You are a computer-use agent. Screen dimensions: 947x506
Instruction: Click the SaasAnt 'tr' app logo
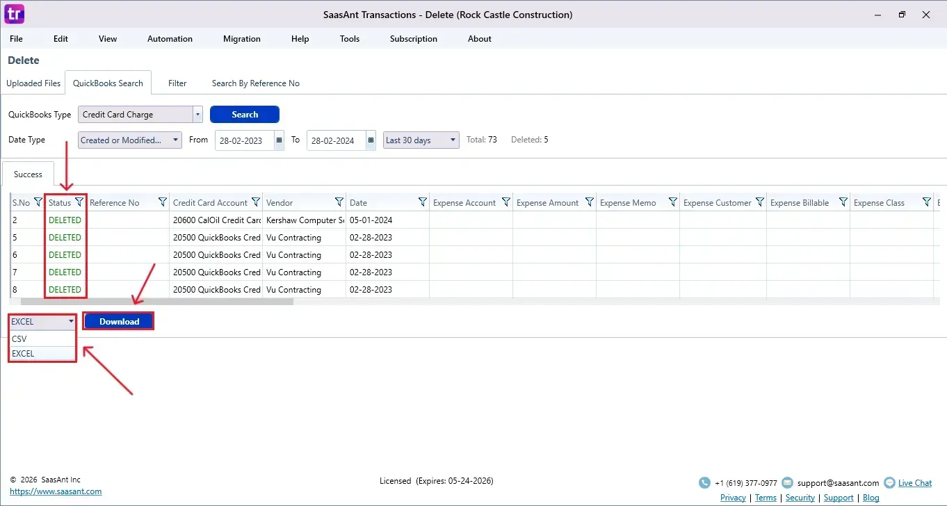pos(14,13)
